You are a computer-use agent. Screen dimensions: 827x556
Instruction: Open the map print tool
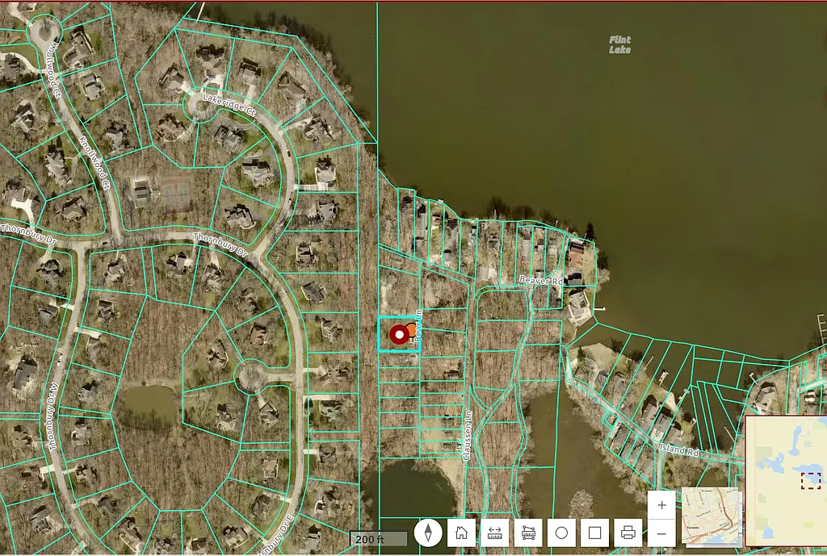tap(627, 533)
